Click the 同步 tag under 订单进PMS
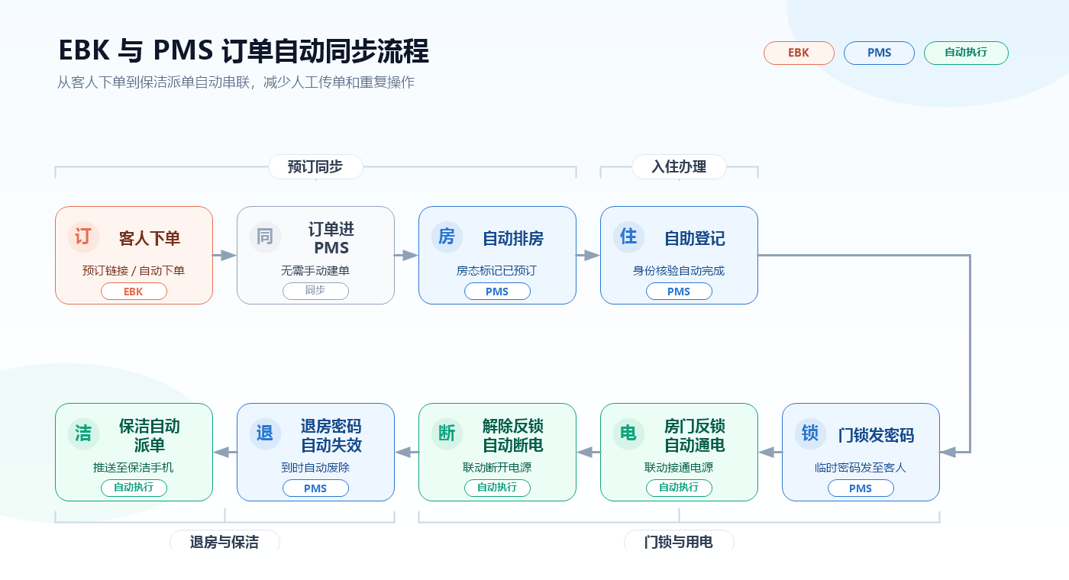This screenshot has height=580, width=1069. click(315, 292)
